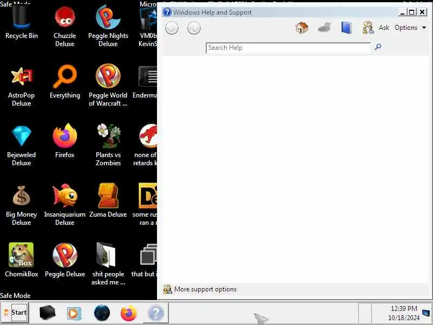Select Peggle Nights Deluxe icon
Screen dimensions: 433x325
click(x=108, y=26)
